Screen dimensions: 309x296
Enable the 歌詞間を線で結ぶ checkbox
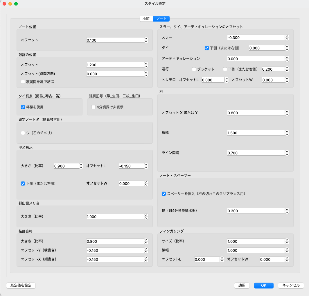(x=23, y=82)
